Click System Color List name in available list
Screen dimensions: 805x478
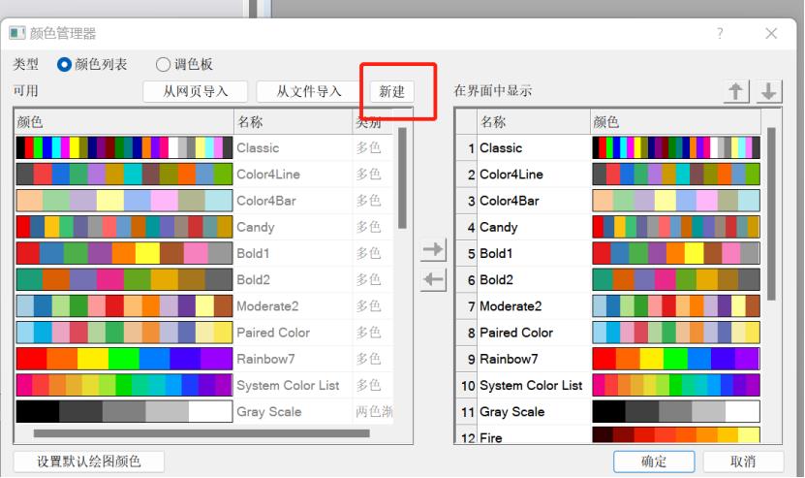coord(288,386)
